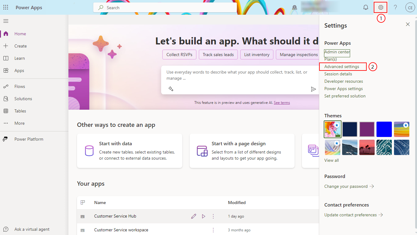The width and height of the screenshot is (417, 235).
Task: Select the purple theme swatch
Action: (367, 129)
